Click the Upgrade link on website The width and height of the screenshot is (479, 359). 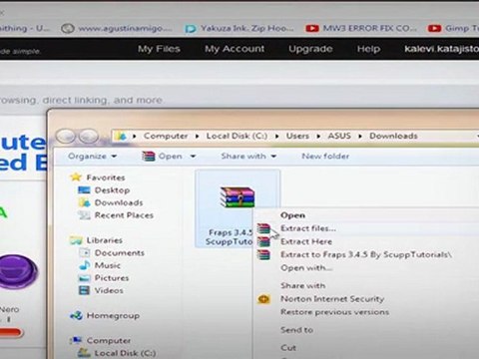point(310,49)
